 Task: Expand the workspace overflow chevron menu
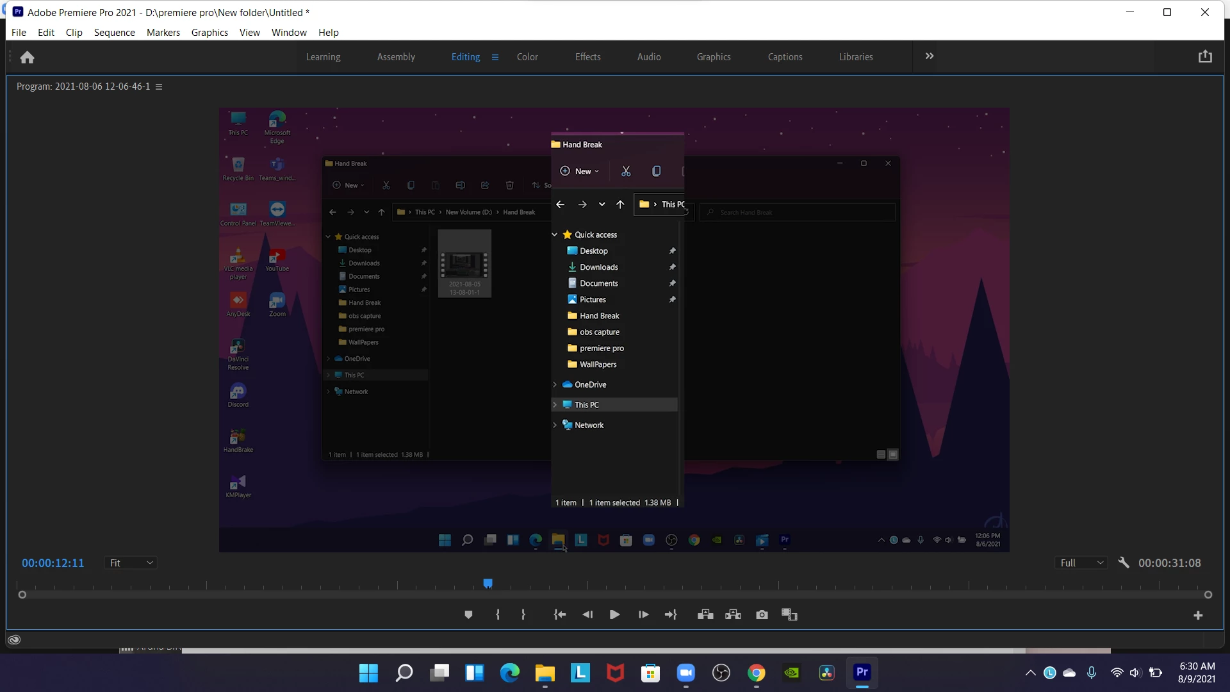click(x=930, y=56)
